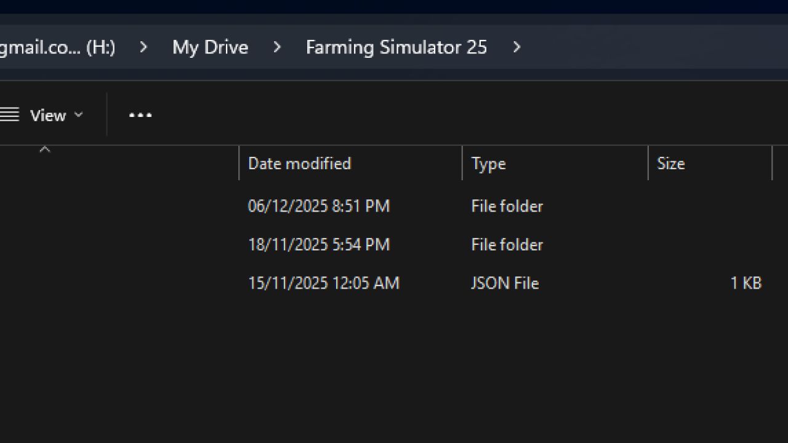Expand the chevron after Farming Simulator 25
The image size is (788, 443).
pyautogui.click(x=517, y=47)
